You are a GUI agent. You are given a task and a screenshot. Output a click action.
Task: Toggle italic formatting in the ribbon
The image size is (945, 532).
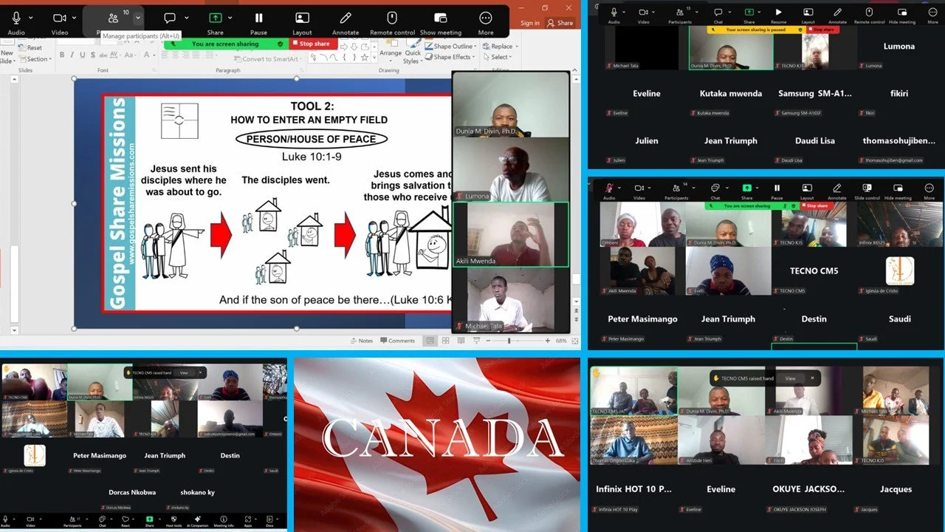72,54
